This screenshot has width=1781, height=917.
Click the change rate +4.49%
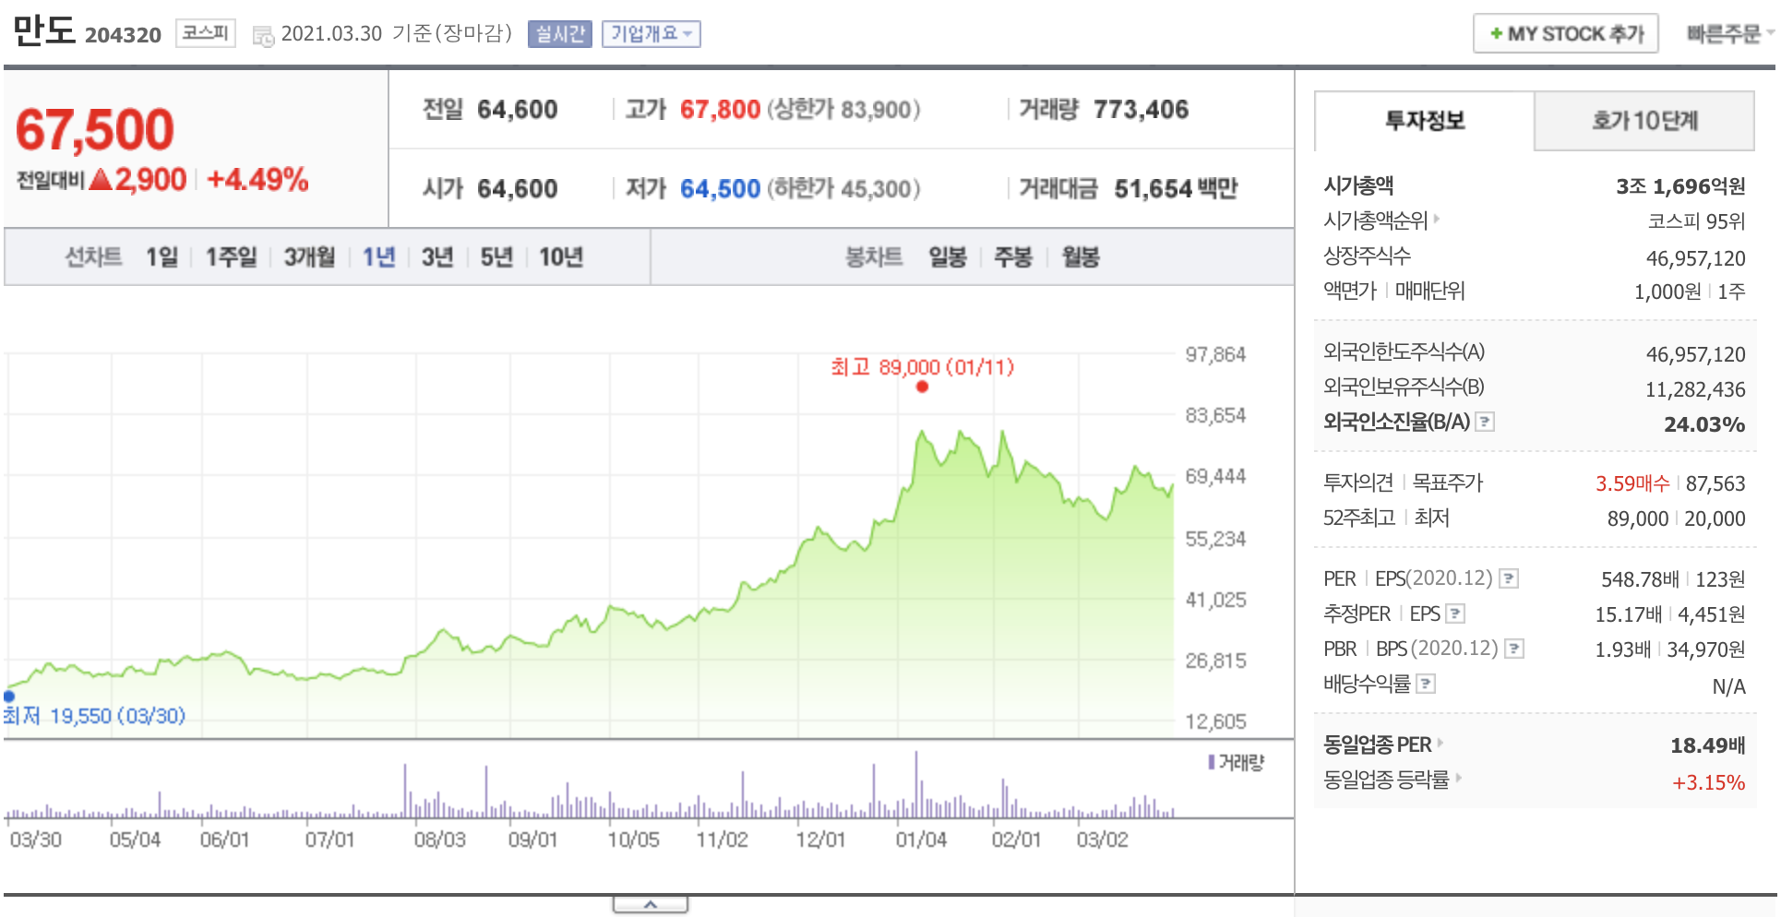pos(257,179)
